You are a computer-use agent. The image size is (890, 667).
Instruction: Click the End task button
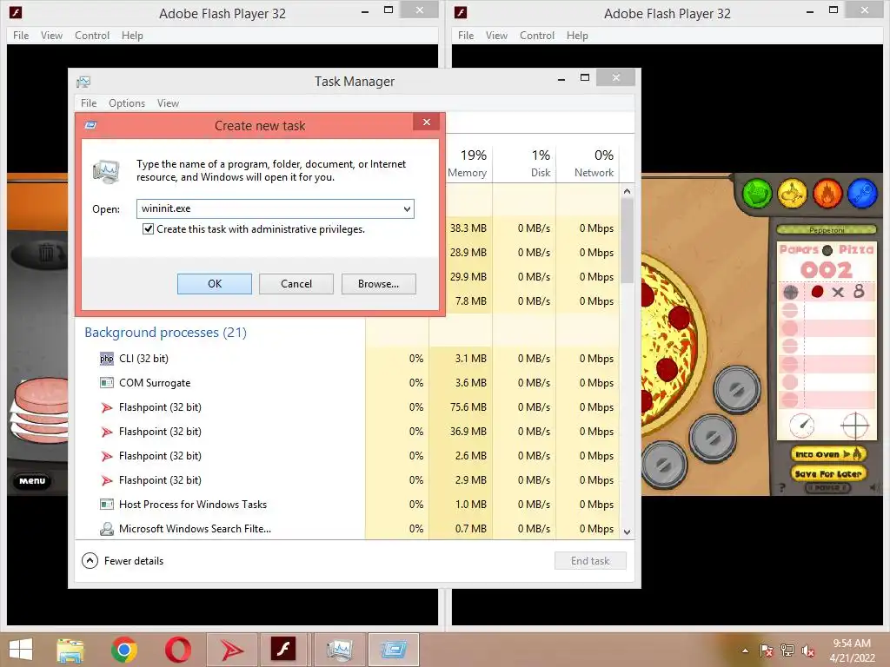point(590,561)
